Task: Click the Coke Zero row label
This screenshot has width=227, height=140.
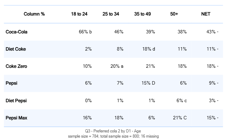Action: click(16, 66)
